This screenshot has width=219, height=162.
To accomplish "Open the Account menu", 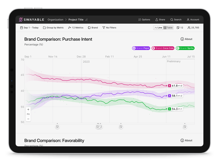I will [x=193, y=20].
